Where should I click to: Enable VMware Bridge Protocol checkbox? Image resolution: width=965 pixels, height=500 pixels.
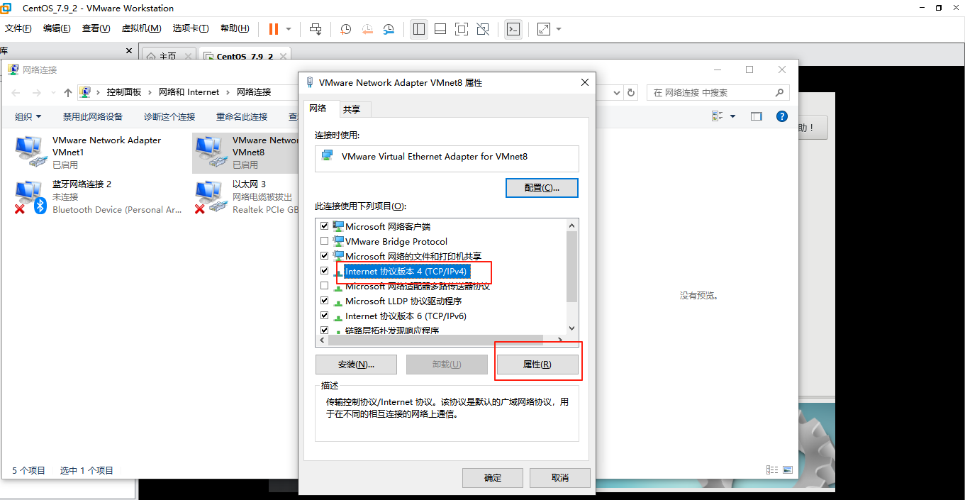point(325,241)
